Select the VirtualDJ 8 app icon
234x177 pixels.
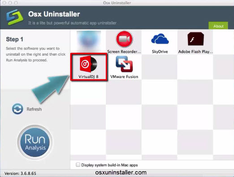88,64
